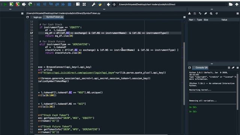Click the bottom In [1]: console prompt

click(x=193, y=112)
